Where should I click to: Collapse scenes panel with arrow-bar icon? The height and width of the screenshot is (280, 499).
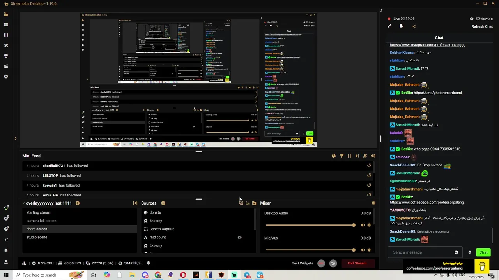point(135,203)
